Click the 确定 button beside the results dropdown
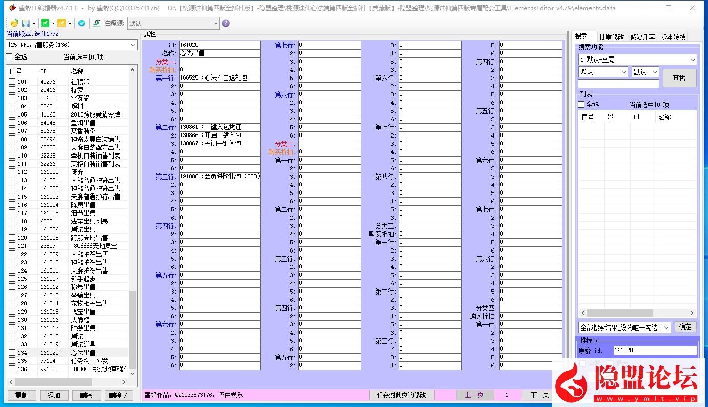708x407 pixels. [685, 327]
